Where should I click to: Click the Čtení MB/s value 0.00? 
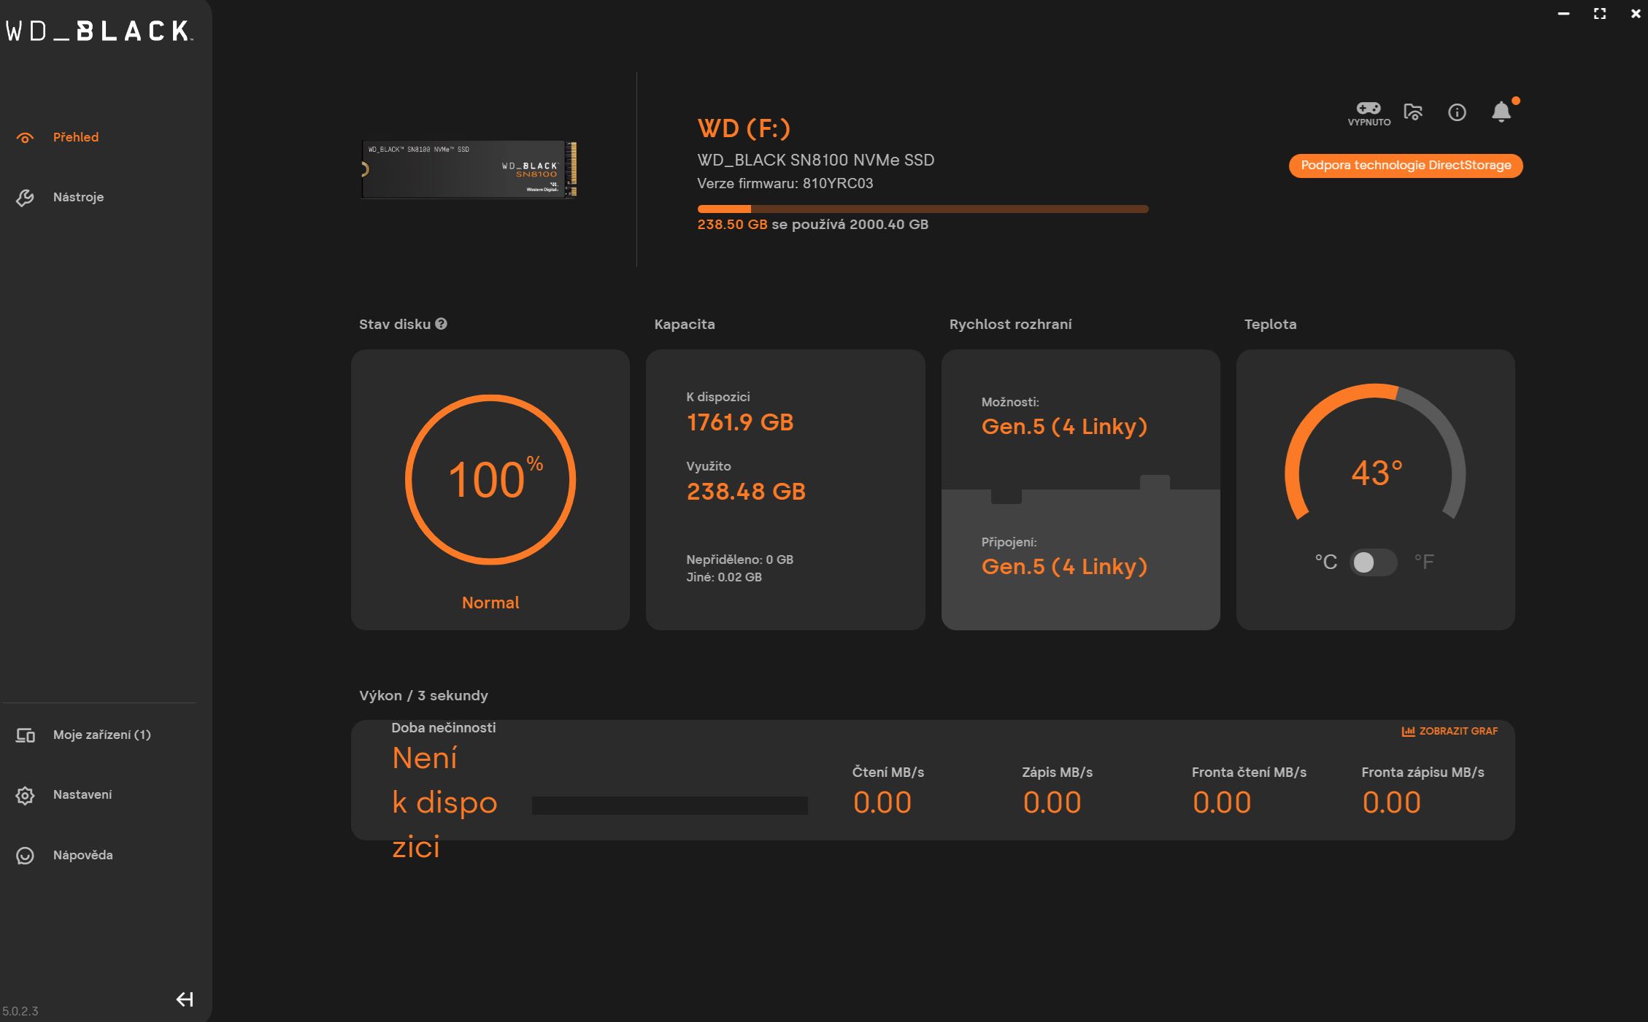click(x=882, y=802)
